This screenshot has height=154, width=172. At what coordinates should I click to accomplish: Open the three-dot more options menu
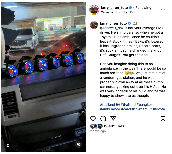pyautogui.click(x=163, y=10)
